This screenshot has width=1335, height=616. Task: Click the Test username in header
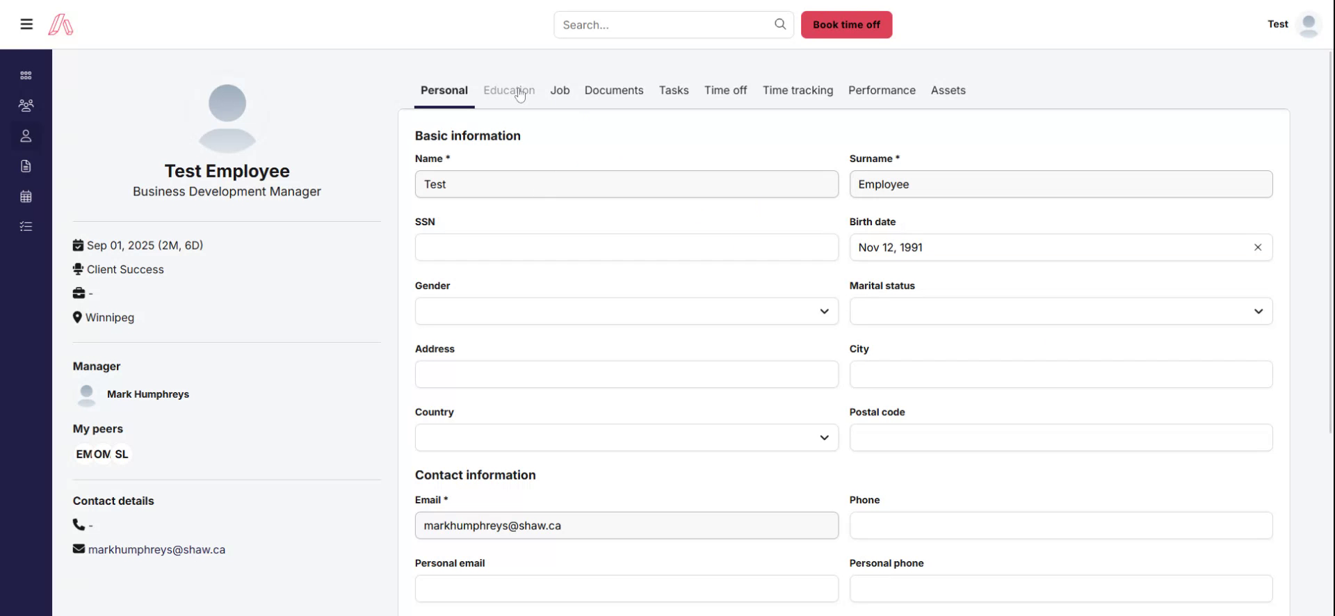pyautogui.click(x=1277, y=24)
